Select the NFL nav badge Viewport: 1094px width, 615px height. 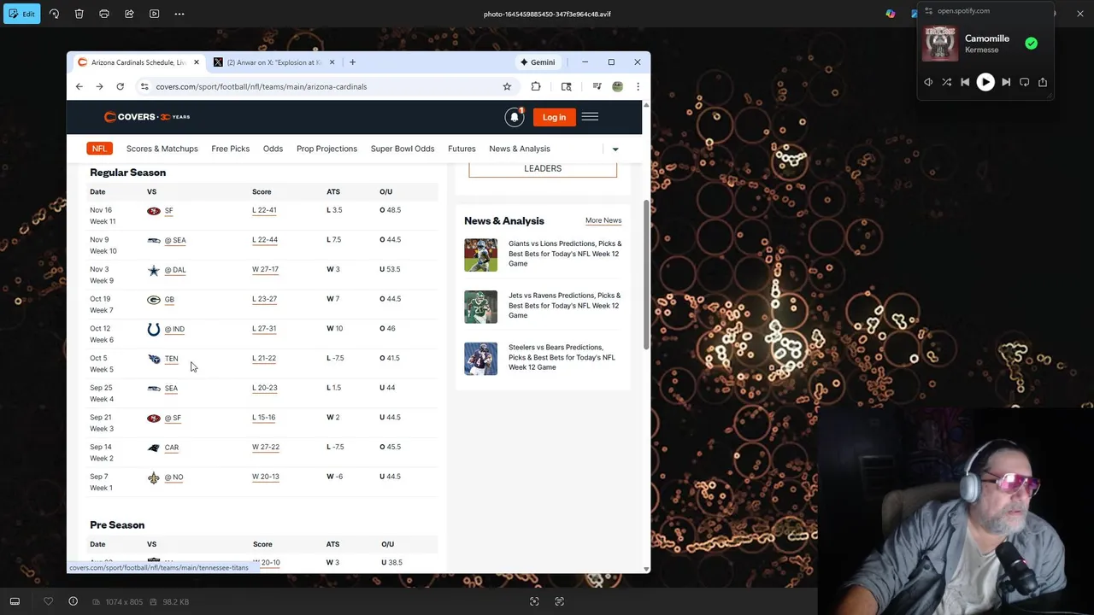(99, 149)
